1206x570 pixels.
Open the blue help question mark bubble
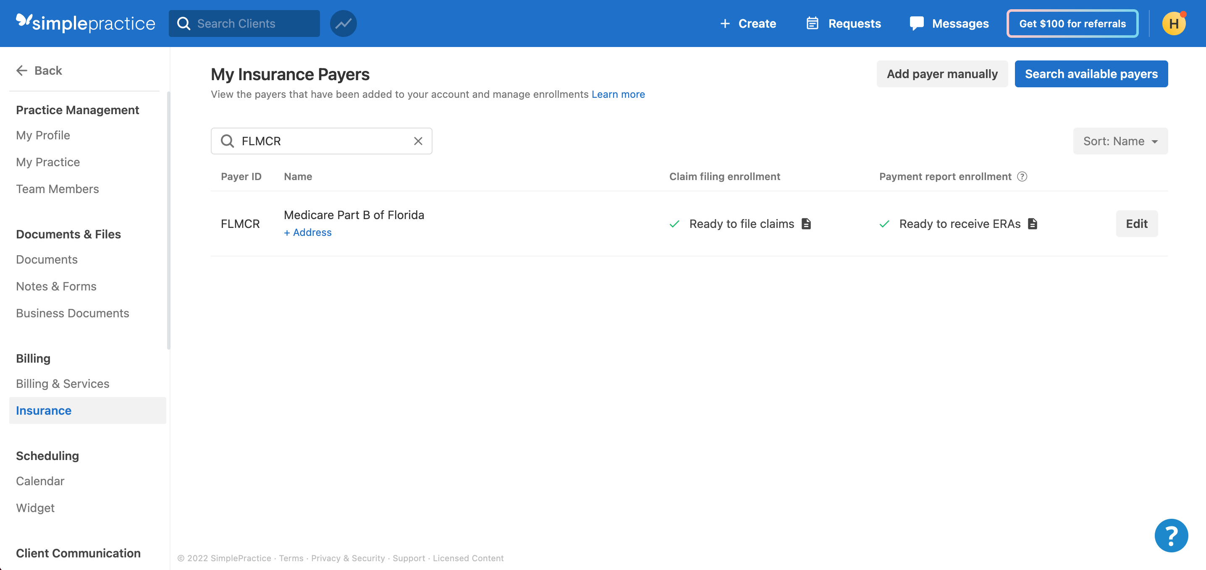tap(1171, 535)
